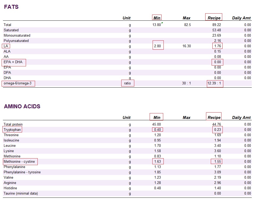
Task: Click the recipe ratio value 12.39 : 1
Action: click(215, 83)
